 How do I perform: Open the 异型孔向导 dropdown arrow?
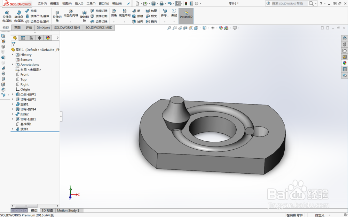(71, 22)
